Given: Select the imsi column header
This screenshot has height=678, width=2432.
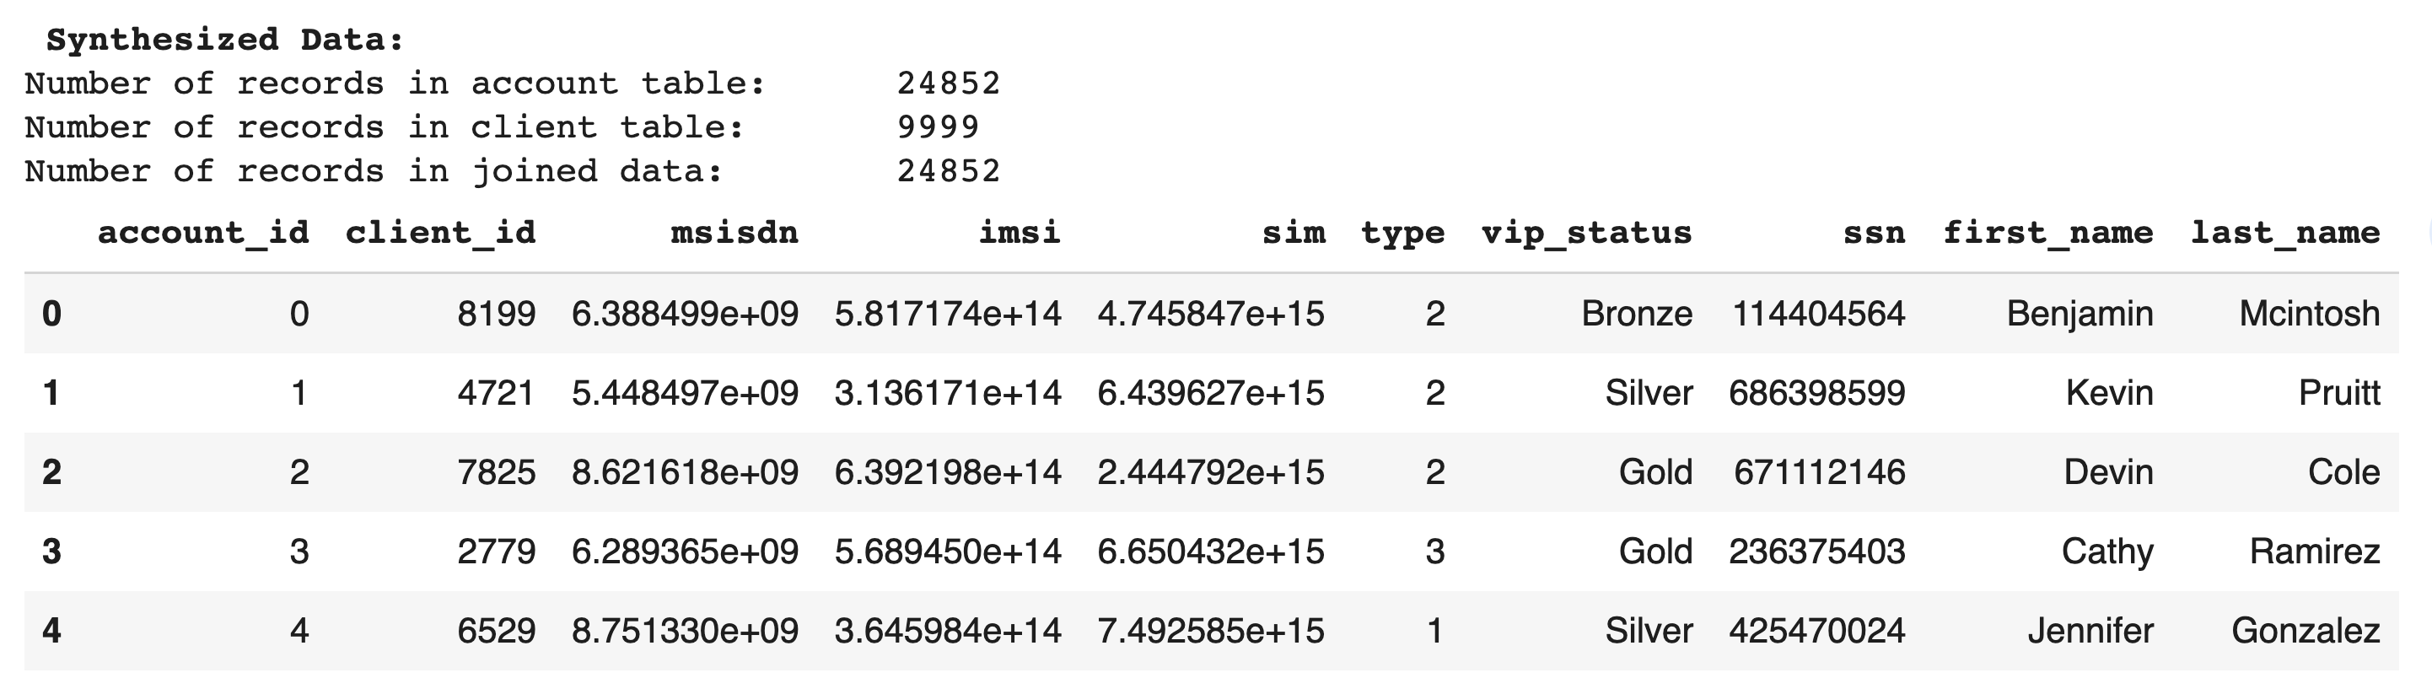Looking at the screenshot, I should [x=1019, y=232].
